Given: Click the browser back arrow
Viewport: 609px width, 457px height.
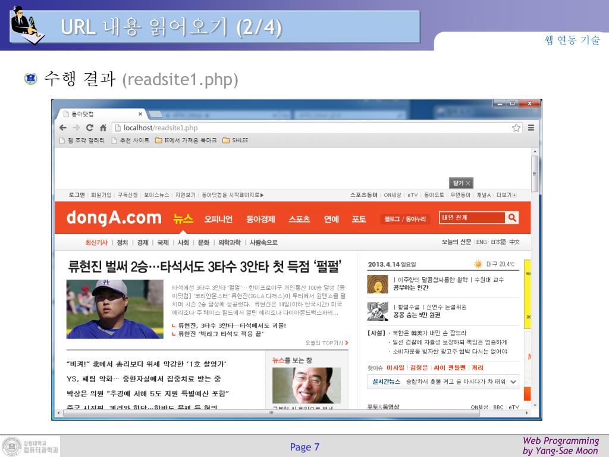Looking at the screenshot, I should (63, 127).
